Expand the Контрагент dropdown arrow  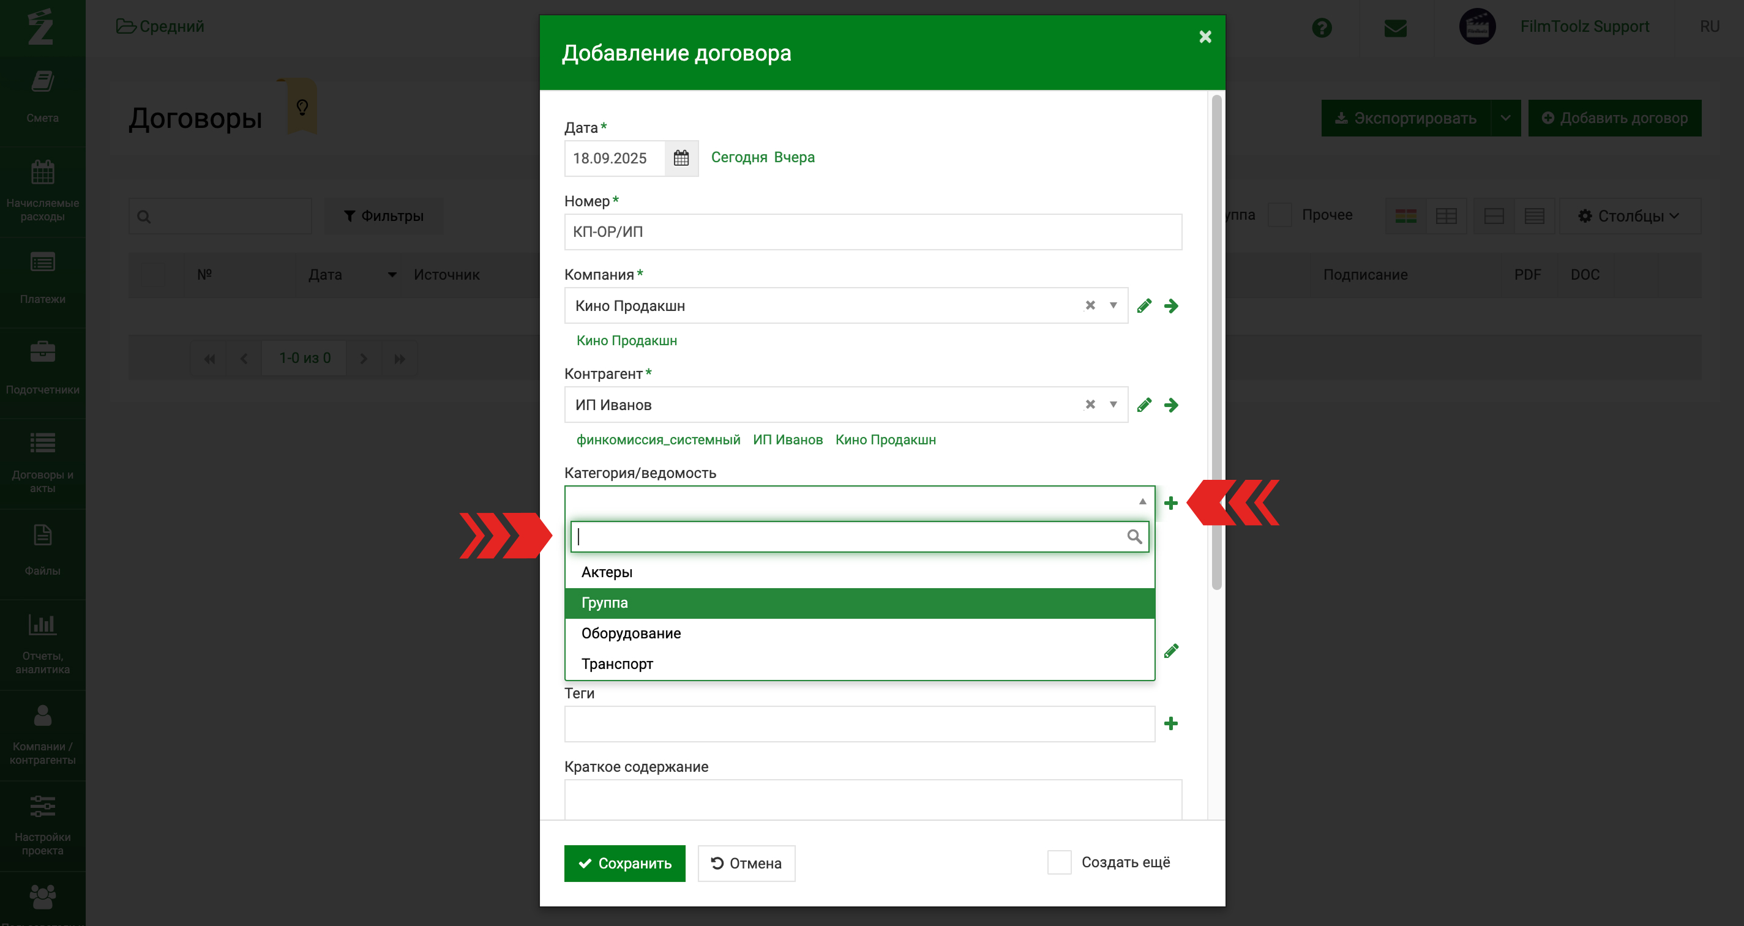(x=1113, y=405)
